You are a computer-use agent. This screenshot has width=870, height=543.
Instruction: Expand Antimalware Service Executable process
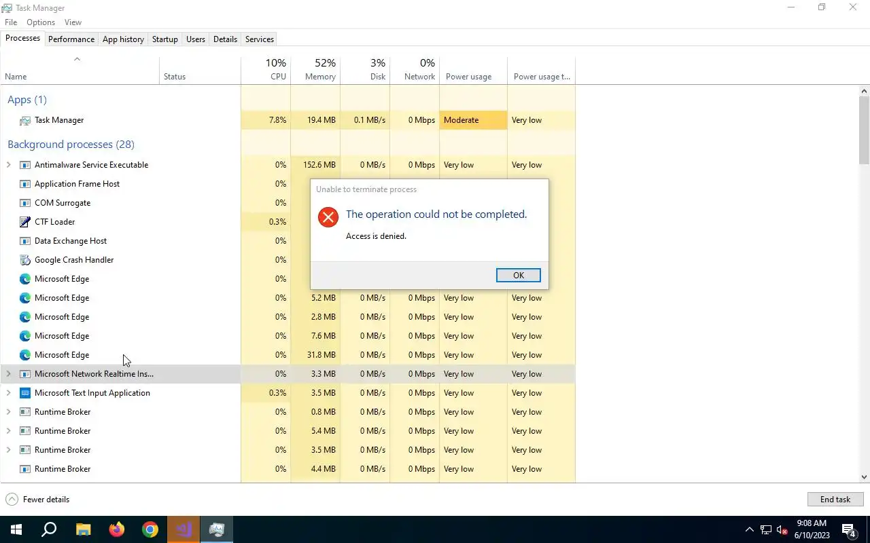(9, 165)
